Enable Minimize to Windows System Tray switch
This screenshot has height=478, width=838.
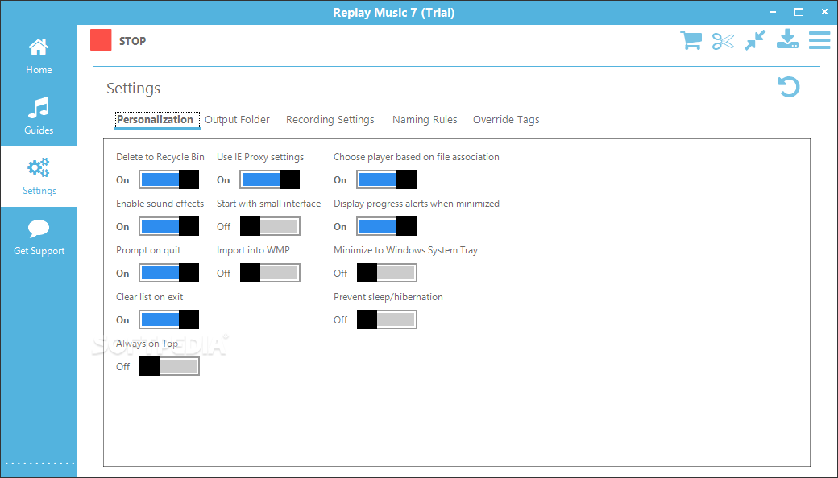387,273
